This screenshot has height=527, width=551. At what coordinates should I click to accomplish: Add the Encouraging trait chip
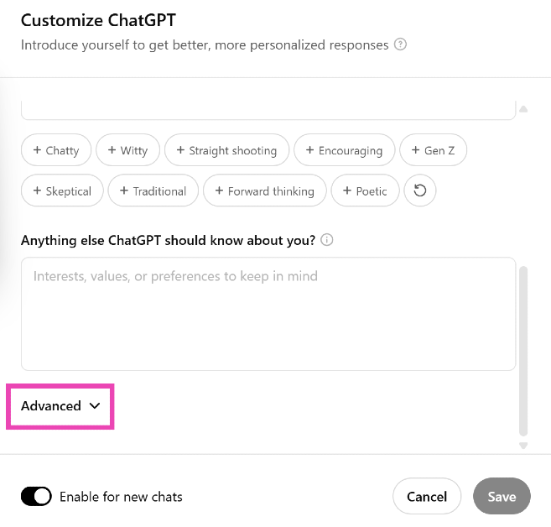344,150
